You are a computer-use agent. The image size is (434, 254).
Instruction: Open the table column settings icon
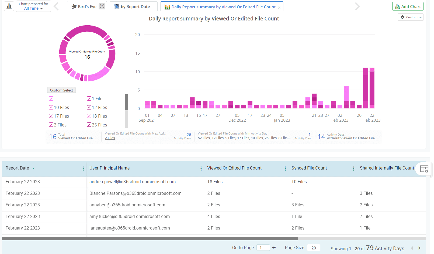(424, 169)
